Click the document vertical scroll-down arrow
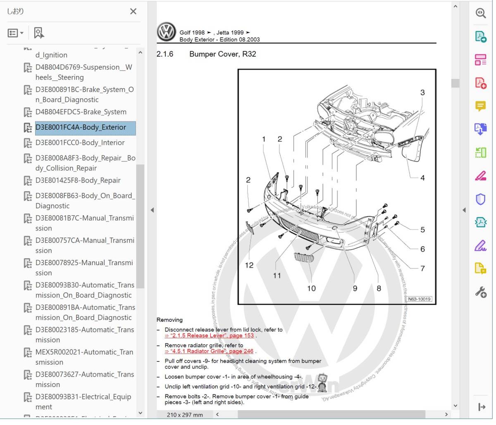Viewport: 496px width, 425px height. click(x=455, y=406)
